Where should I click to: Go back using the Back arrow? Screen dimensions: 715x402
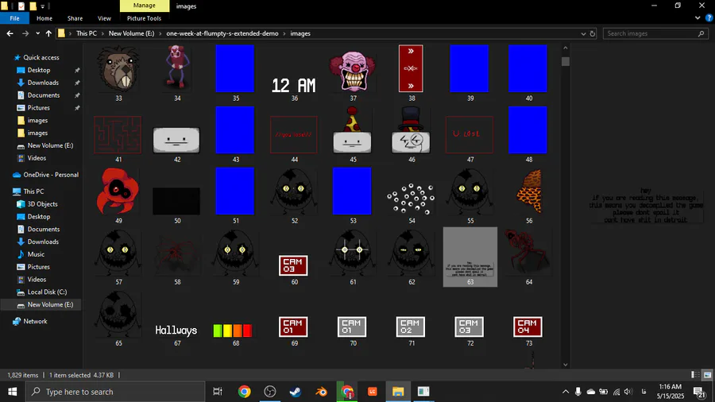[10, 33]
